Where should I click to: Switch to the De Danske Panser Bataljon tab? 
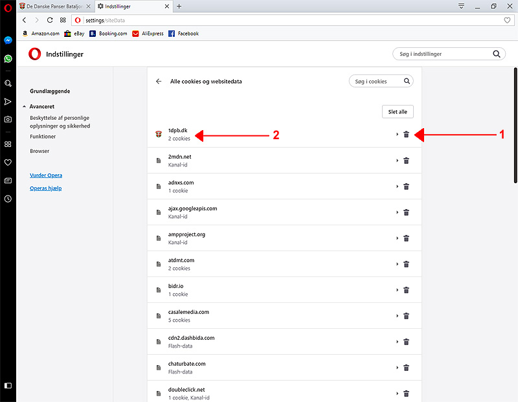click(54, 6)
